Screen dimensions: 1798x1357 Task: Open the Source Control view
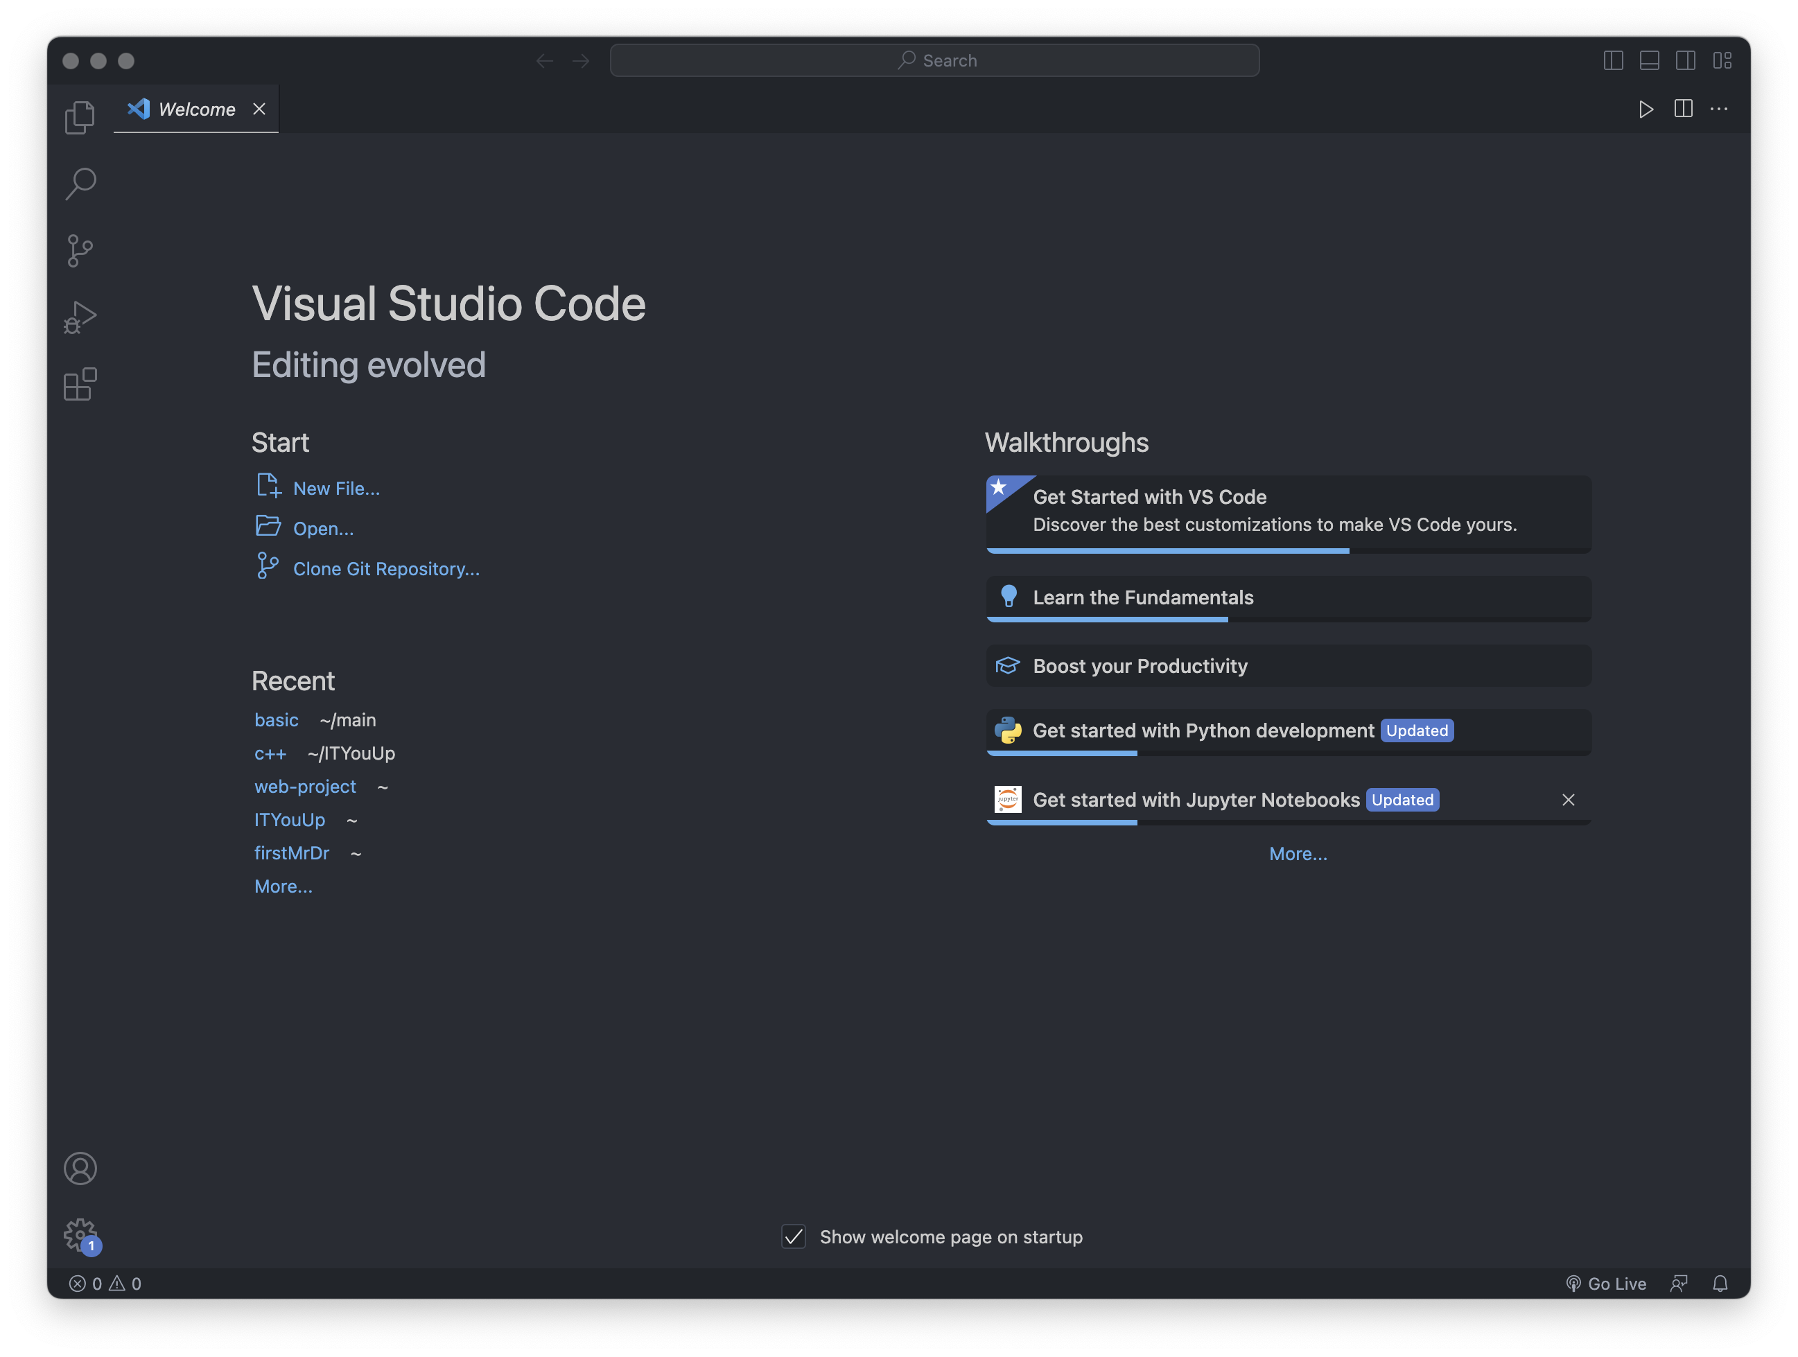(x=80, y=250)
